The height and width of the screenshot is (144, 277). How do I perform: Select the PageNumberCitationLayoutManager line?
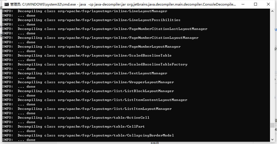(100, 38)
